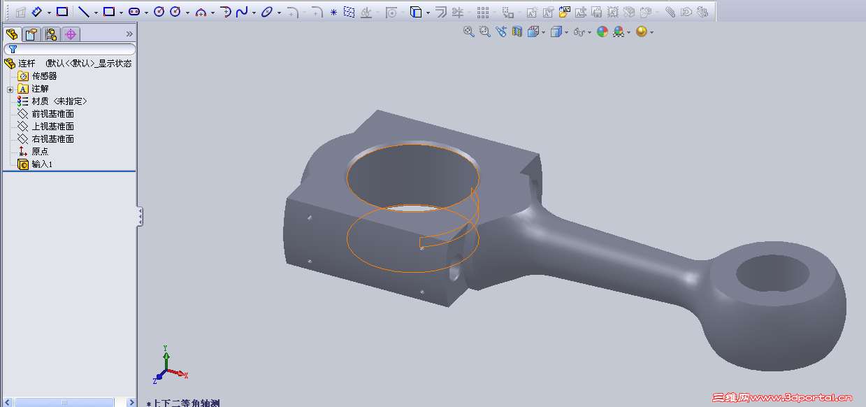
Task: Click the Zoom to Area icon
Action: [484, 31]
